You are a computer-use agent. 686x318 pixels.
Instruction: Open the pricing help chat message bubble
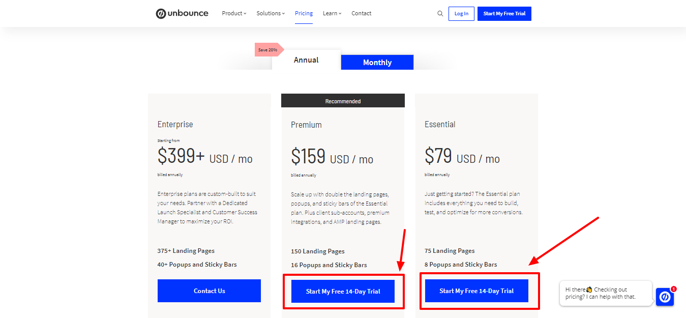tap(605, 293)
